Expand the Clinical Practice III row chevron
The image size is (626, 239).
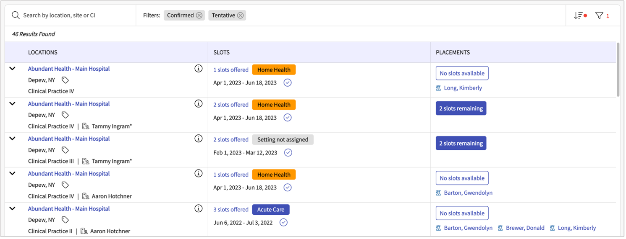coord(13,139)
